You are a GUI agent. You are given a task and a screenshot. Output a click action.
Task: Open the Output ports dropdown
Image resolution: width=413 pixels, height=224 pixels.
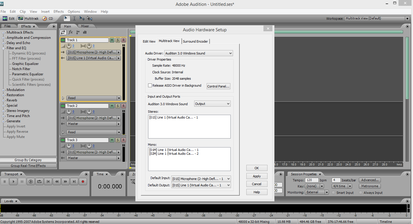[212, 104]
